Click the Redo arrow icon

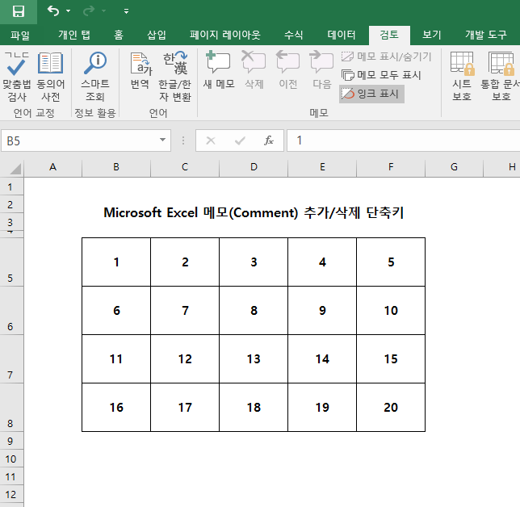click(89, 11)
